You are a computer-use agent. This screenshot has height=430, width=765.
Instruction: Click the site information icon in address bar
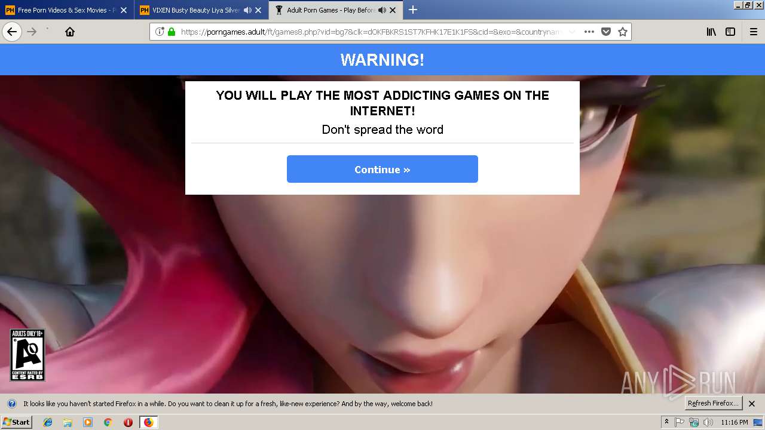pos(160,32)
